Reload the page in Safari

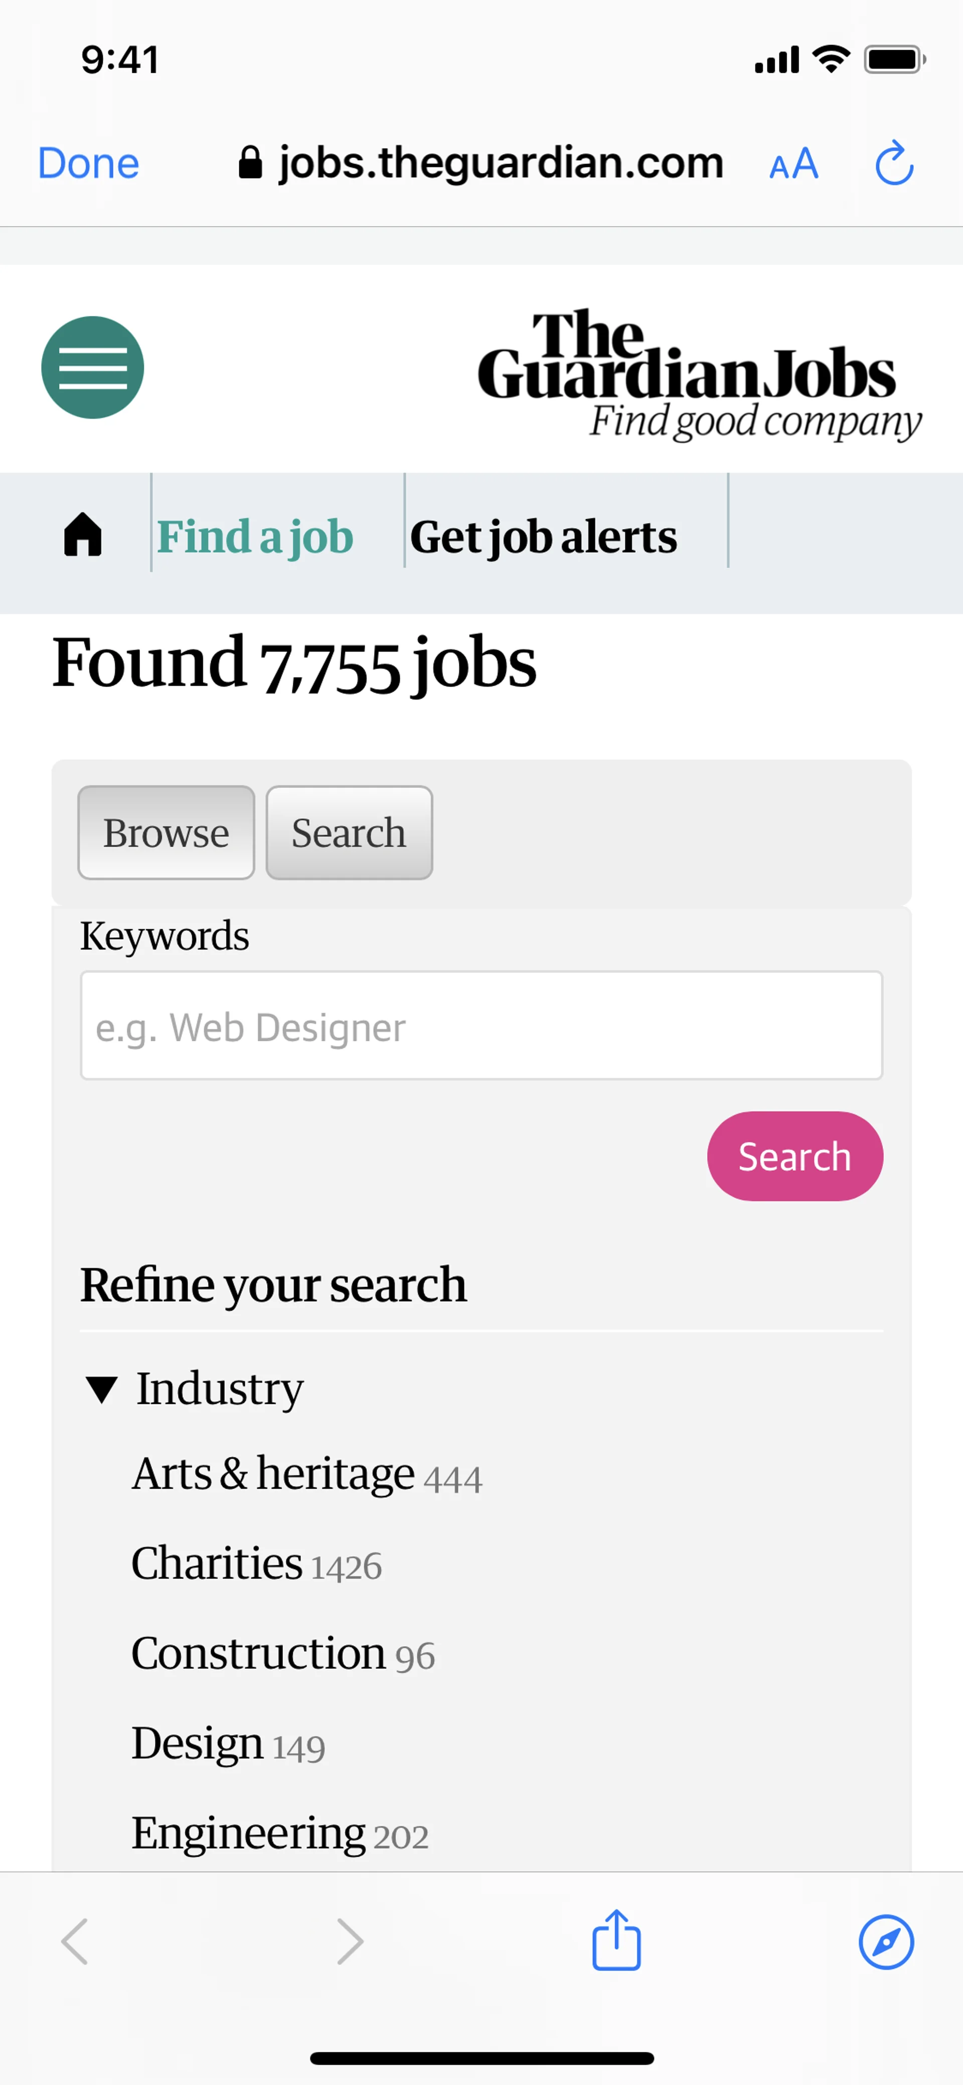[x=893, y=164]
